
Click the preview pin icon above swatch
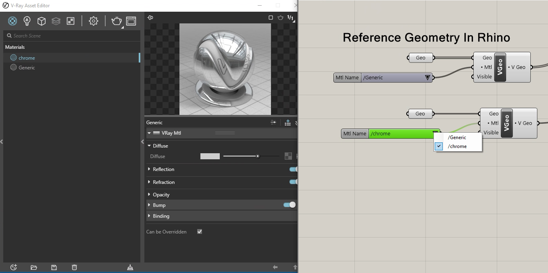point(150,18)
